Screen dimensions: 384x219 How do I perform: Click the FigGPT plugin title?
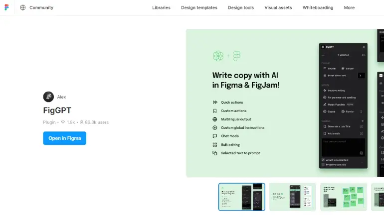(x=57, y=110)
